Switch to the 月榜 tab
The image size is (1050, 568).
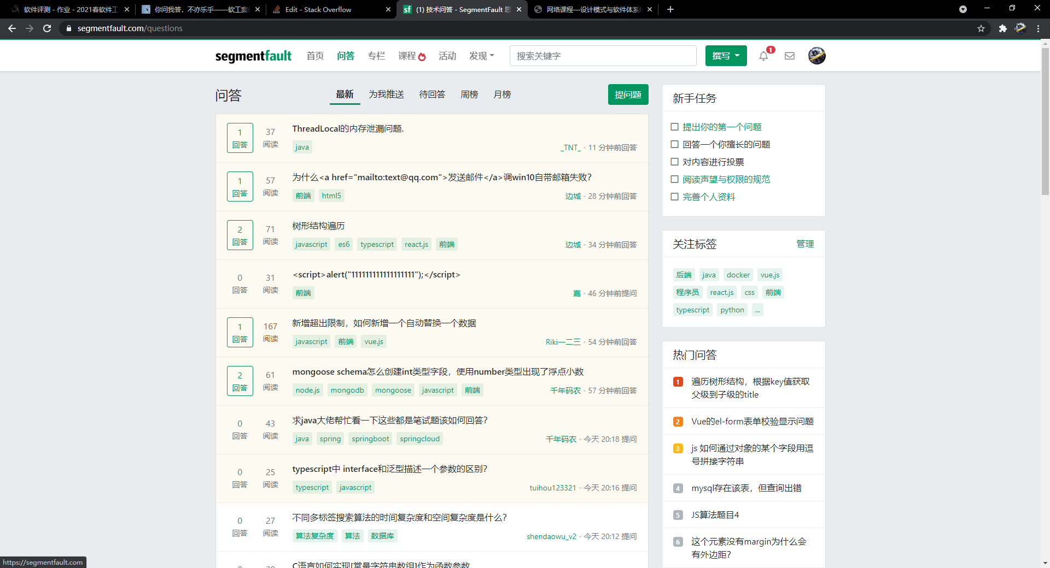[x=502, y=94]
